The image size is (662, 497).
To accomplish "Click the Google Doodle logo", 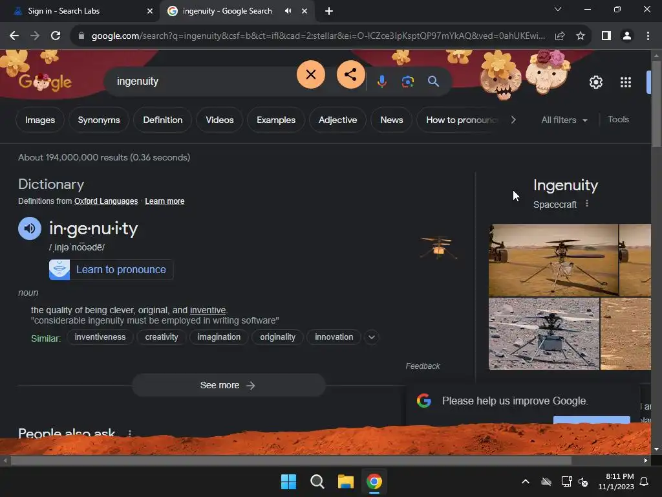I will (x=45, y=82).
